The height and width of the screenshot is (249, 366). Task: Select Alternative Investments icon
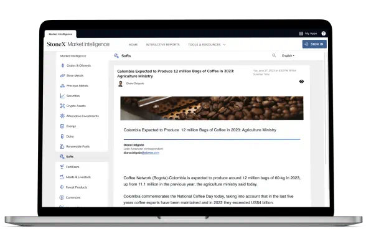(x=62, y=116)
